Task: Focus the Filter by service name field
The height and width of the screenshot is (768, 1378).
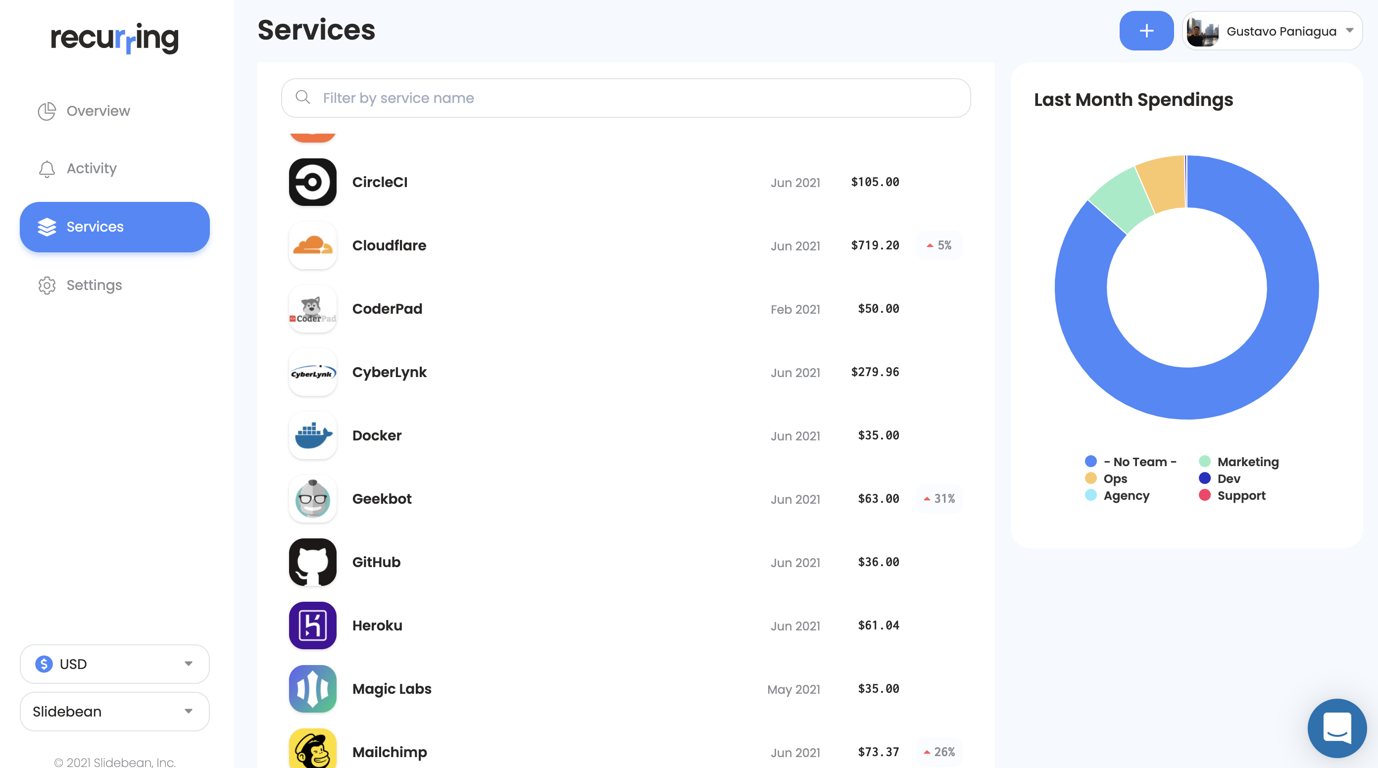Action: pyautogui.click(x=626, y=98)
